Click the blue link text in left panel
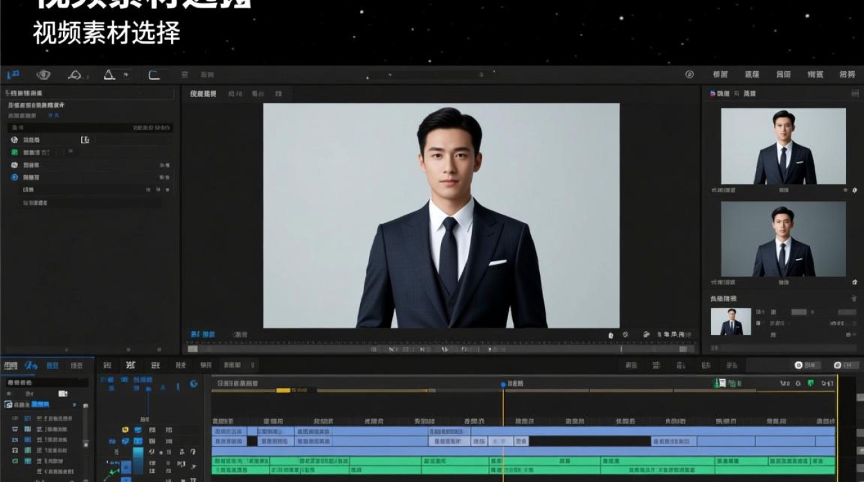Image resolution: width=864 pixels, height=482 pixels. coord(53,116)
